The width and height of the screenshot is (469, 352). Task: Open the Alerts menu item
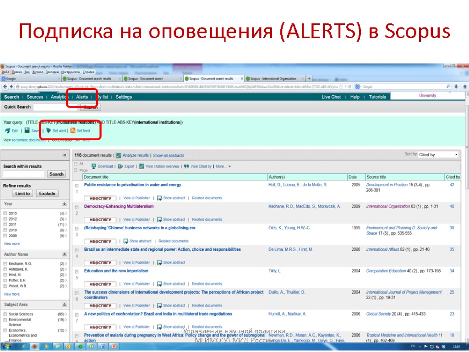pos(82,97)
